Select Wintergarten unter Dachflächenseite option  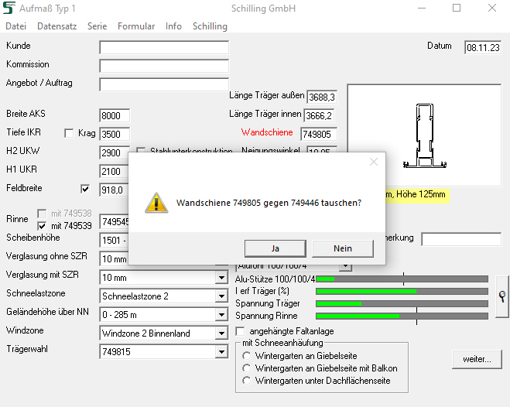[x=247, y=381]
